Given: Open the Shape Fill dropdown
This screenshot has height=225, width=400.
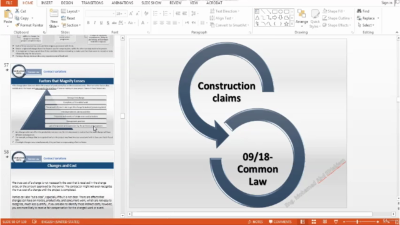Looking at the screenshot, I should [334, 11].
